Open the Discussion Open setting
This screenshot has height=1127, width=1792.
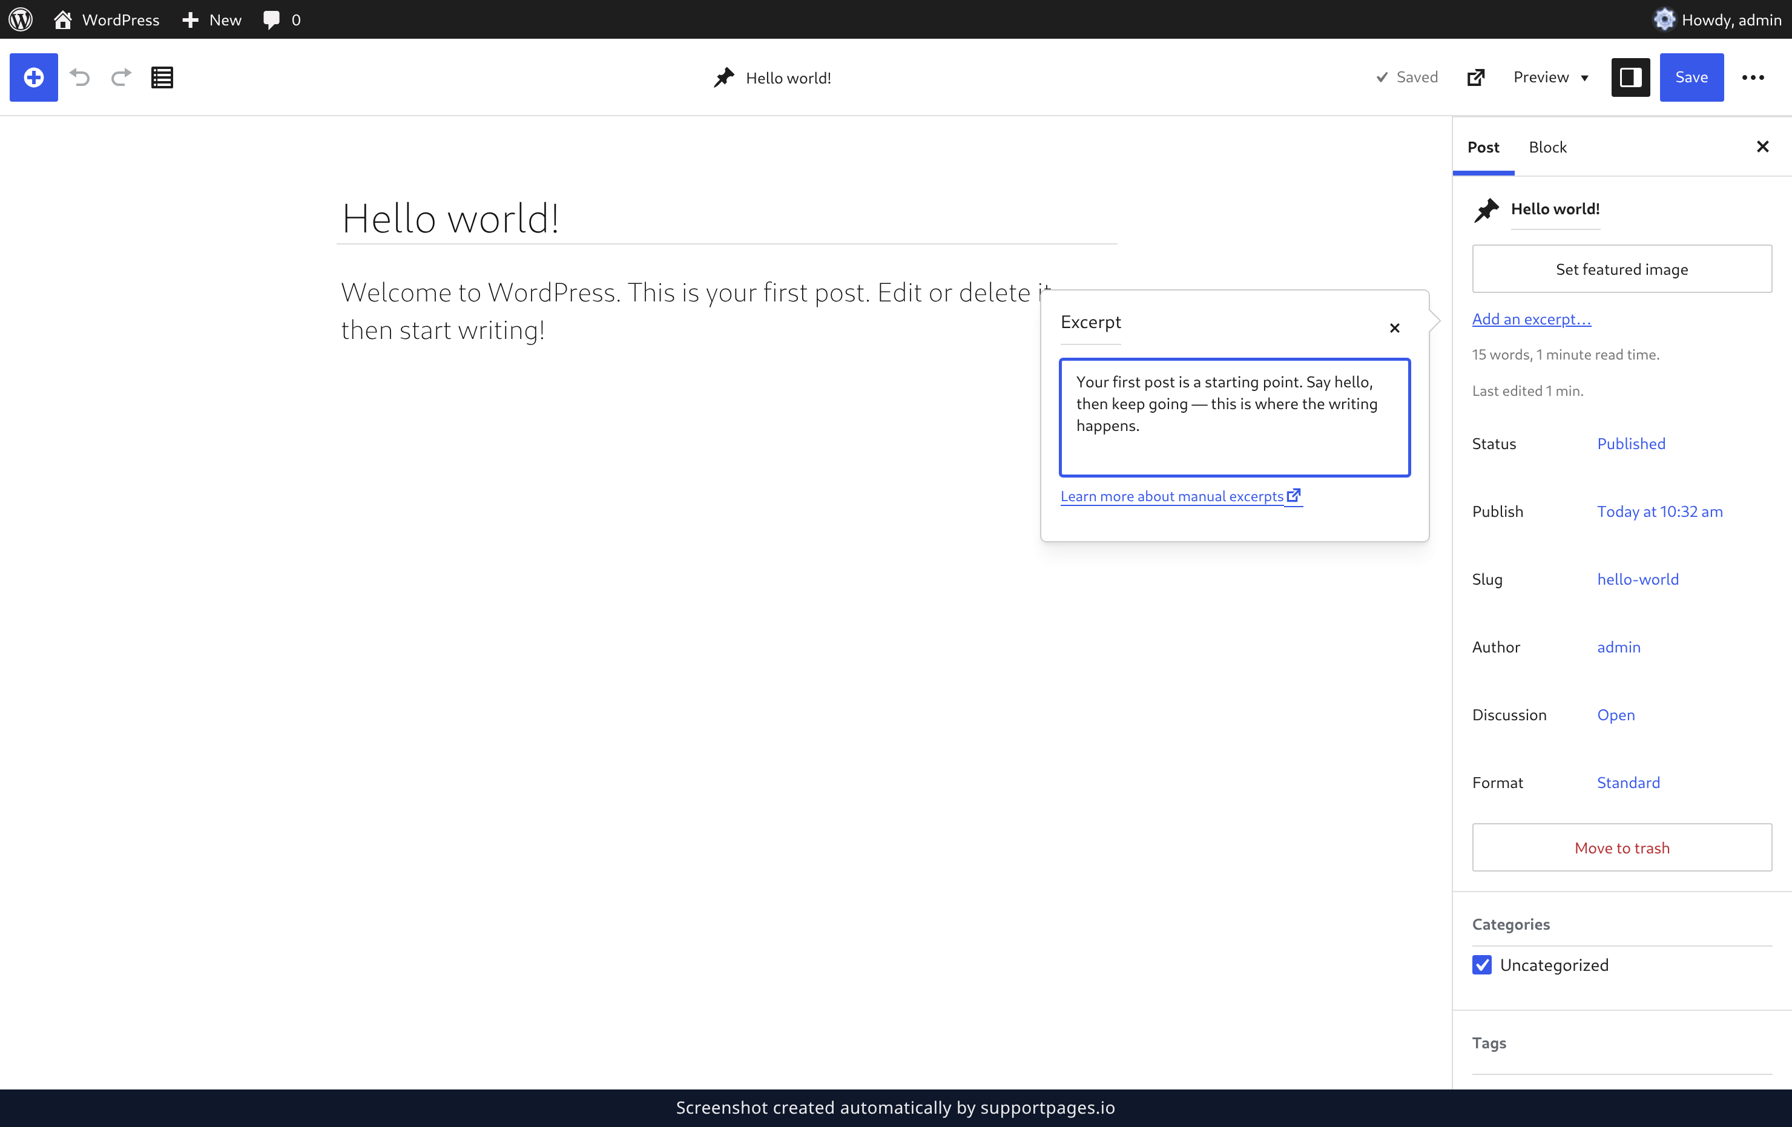coord(1616,715)
